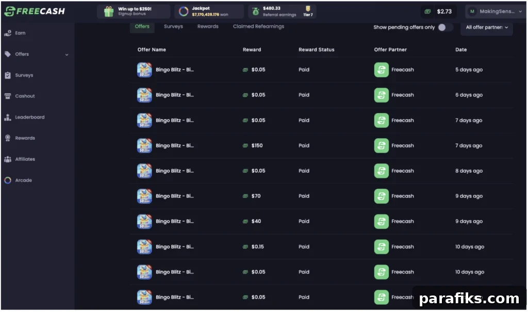Click the Earn sidebar icon
This screenshot has width=528, height=312.
click(8, 33)
